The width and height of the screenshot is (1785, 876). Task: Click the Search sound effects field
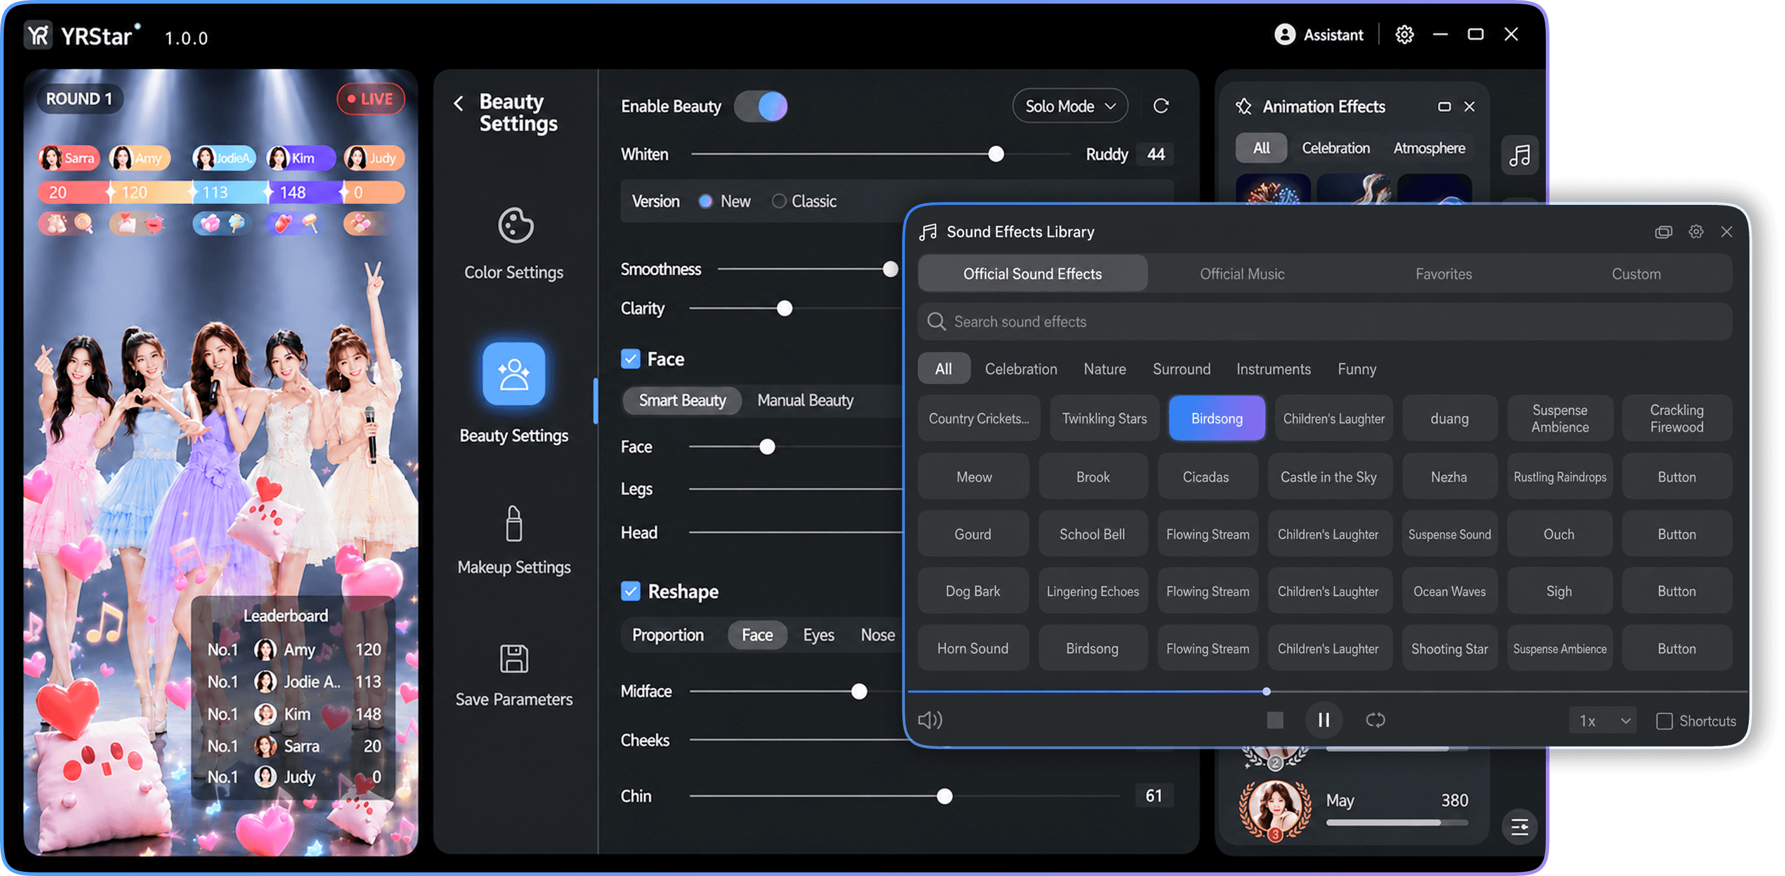pos(1324,322)
